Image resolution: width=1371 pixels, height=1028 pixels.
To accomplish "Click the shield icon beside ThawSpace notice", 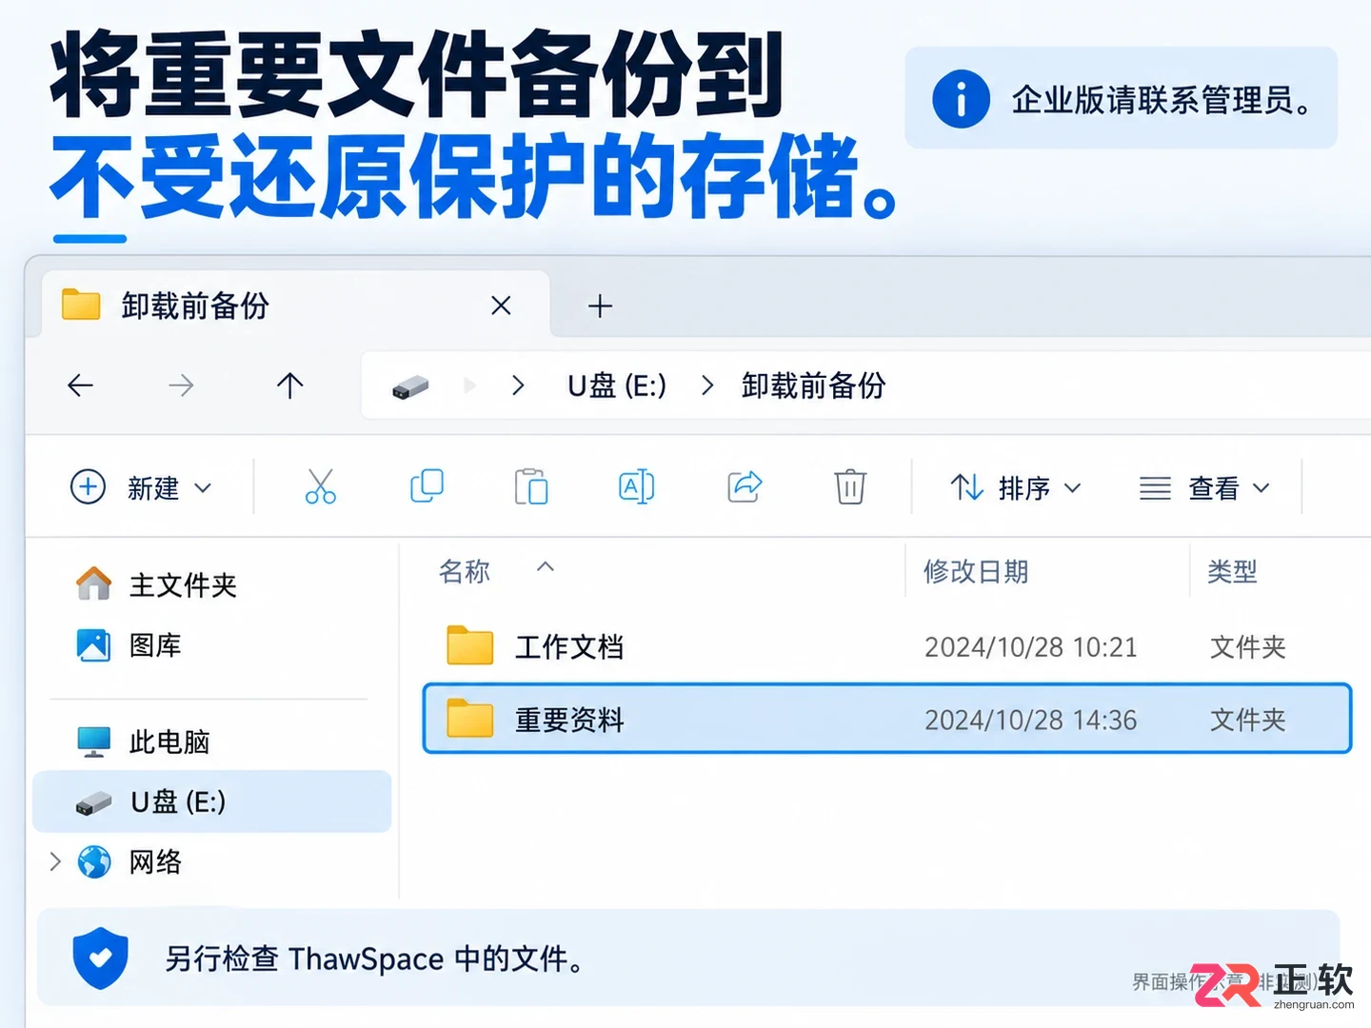I will tap(100, 958).
